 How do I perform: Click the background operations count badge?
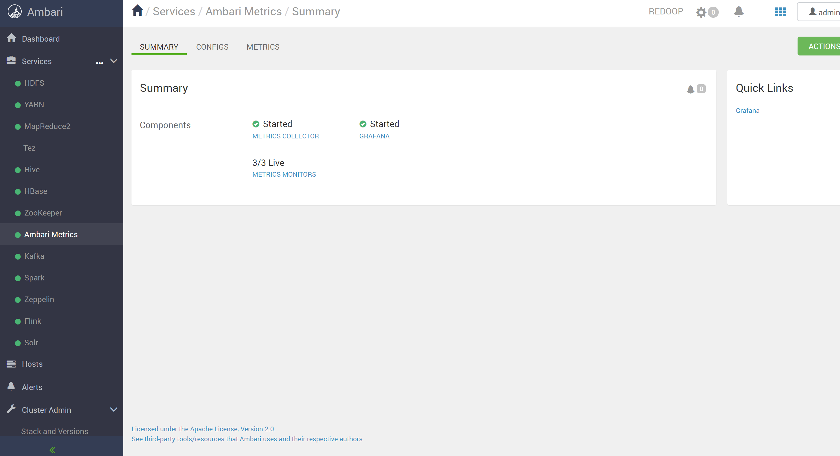713,12
